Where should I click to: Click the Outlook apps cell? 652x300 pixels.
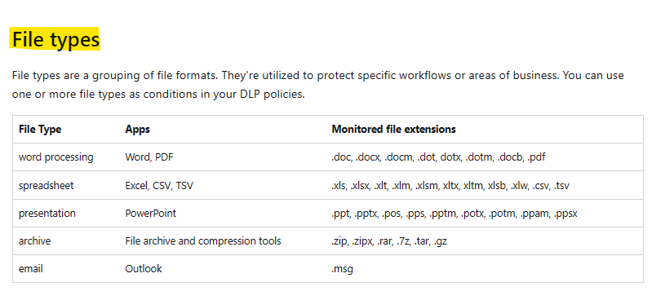(x=144, y=269)
